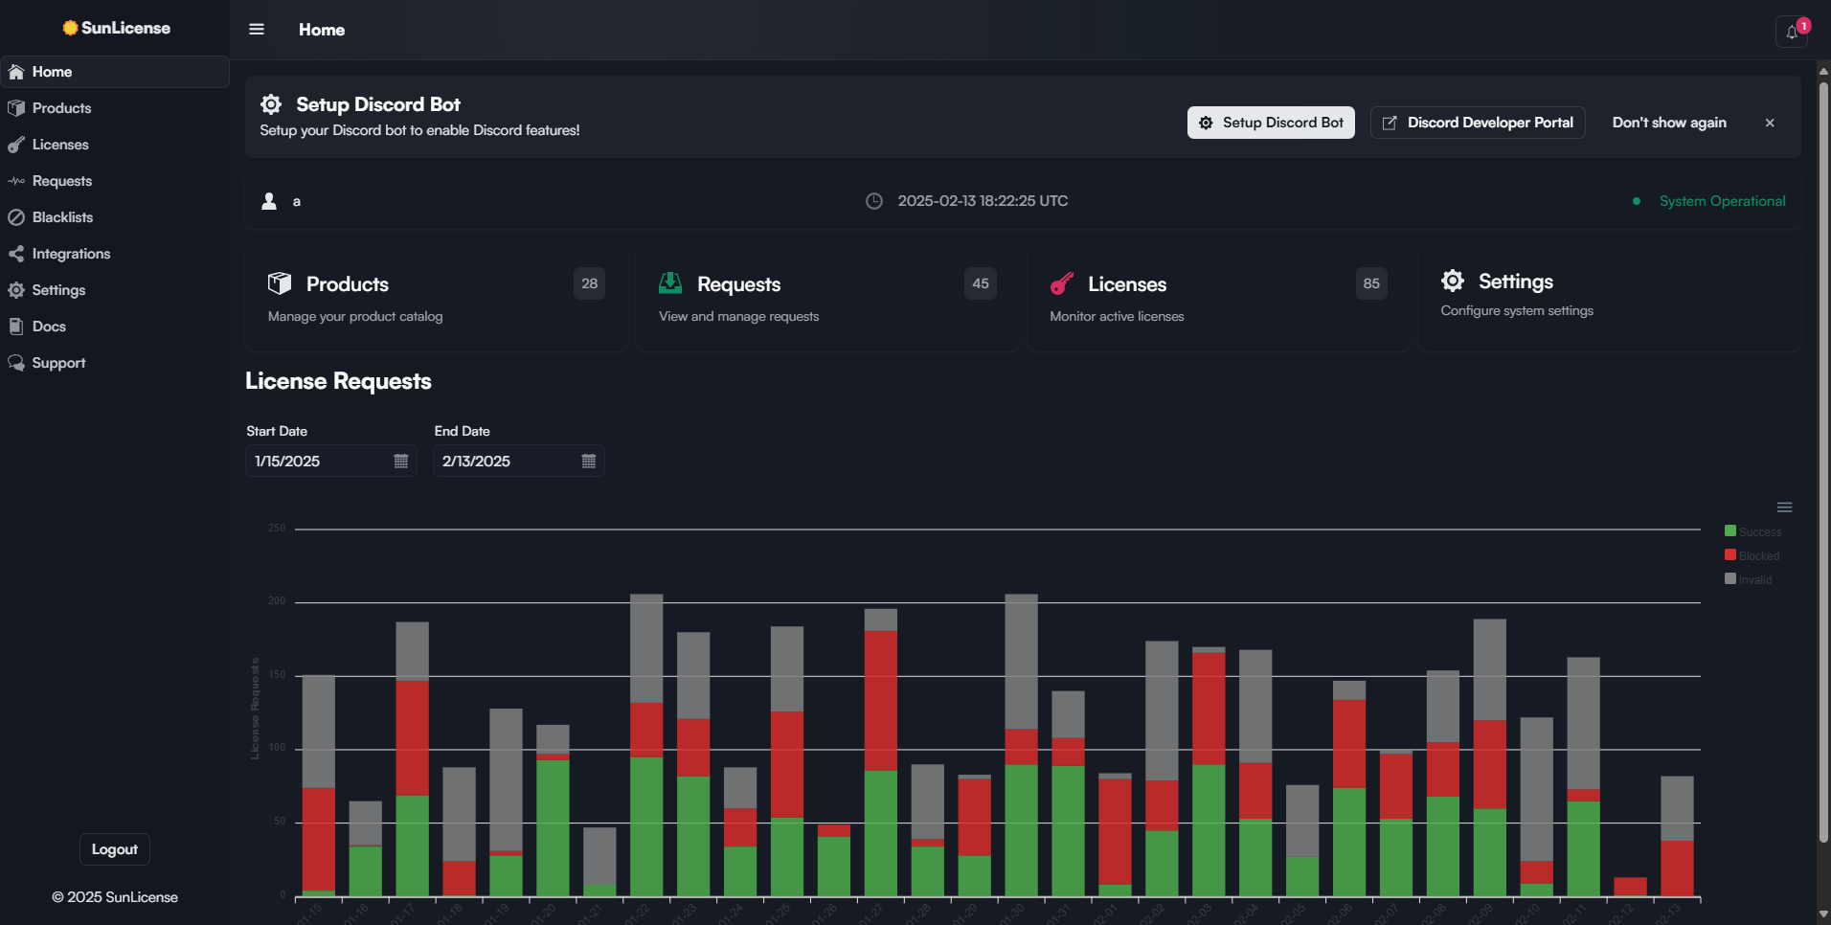Open the Start Date calendar picker

[x=401, y=461]
